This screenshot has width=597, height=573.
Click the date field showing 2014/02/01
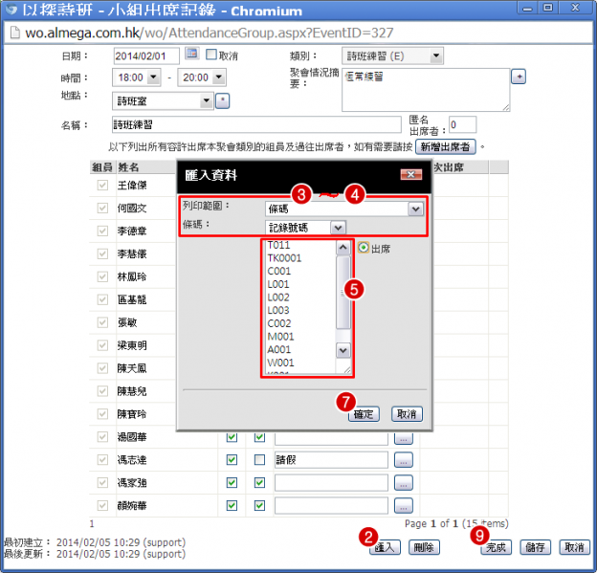146,56
